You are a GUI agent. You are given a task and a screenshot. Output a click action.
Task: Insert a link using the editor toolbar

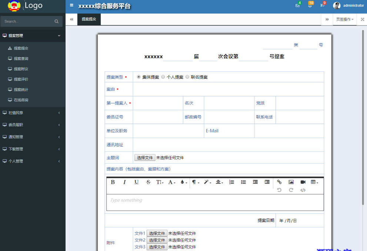(x=279, y=182)
